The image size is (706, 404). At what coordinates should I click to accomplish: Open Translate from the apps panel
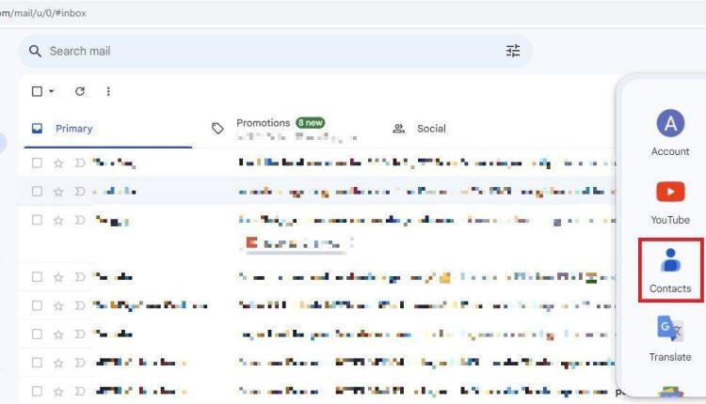[670, 339]
